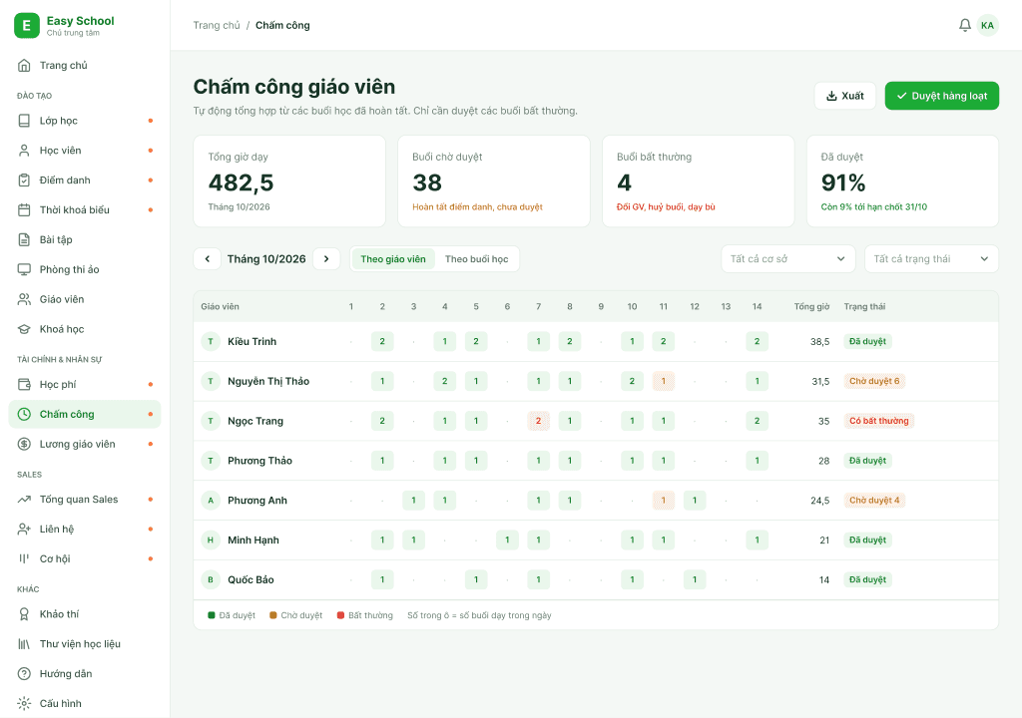This screenshot has height=718, width=1022.
Task: Open Lương giáo viên in the sidebar
Action: tap(85, 445)
